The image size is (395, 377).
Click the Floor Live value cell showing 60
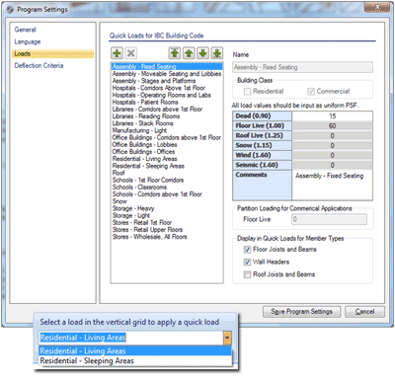[332, 126]
